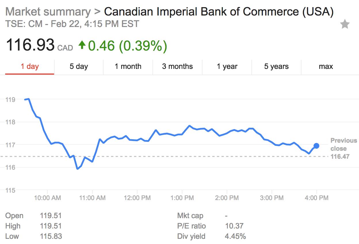Viewport: 359px width, 244px height.
Task: Click the 1:00 PM time axis label
Action: 182,198
